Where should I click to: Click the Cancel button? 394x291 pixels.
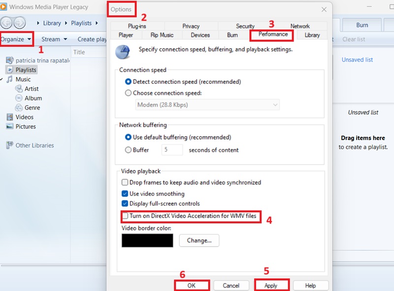tap(231, 286)
